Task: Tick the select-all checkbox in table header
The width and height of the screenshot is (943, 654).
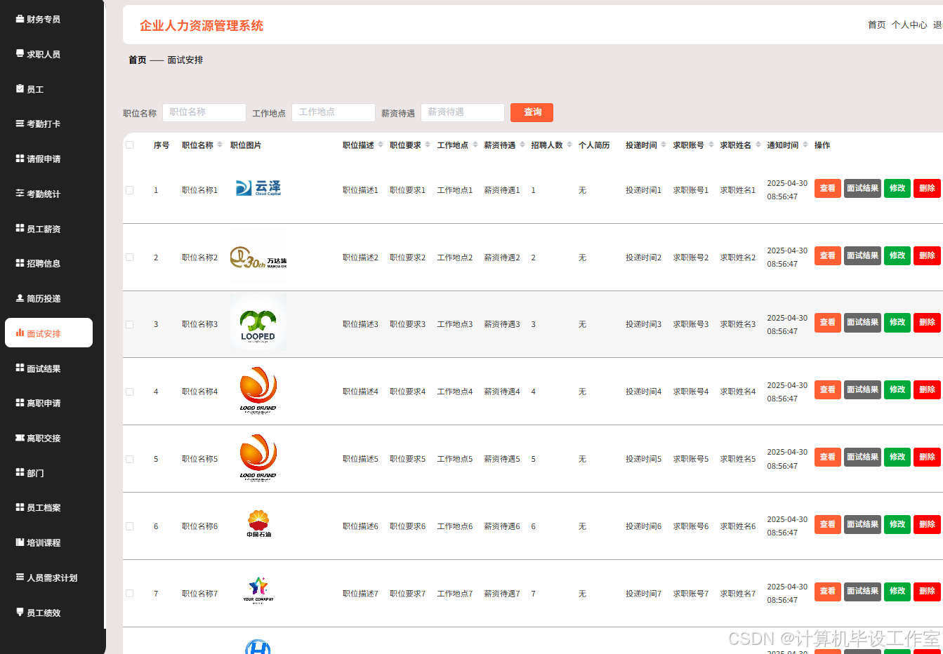Action: coord(129,145)
